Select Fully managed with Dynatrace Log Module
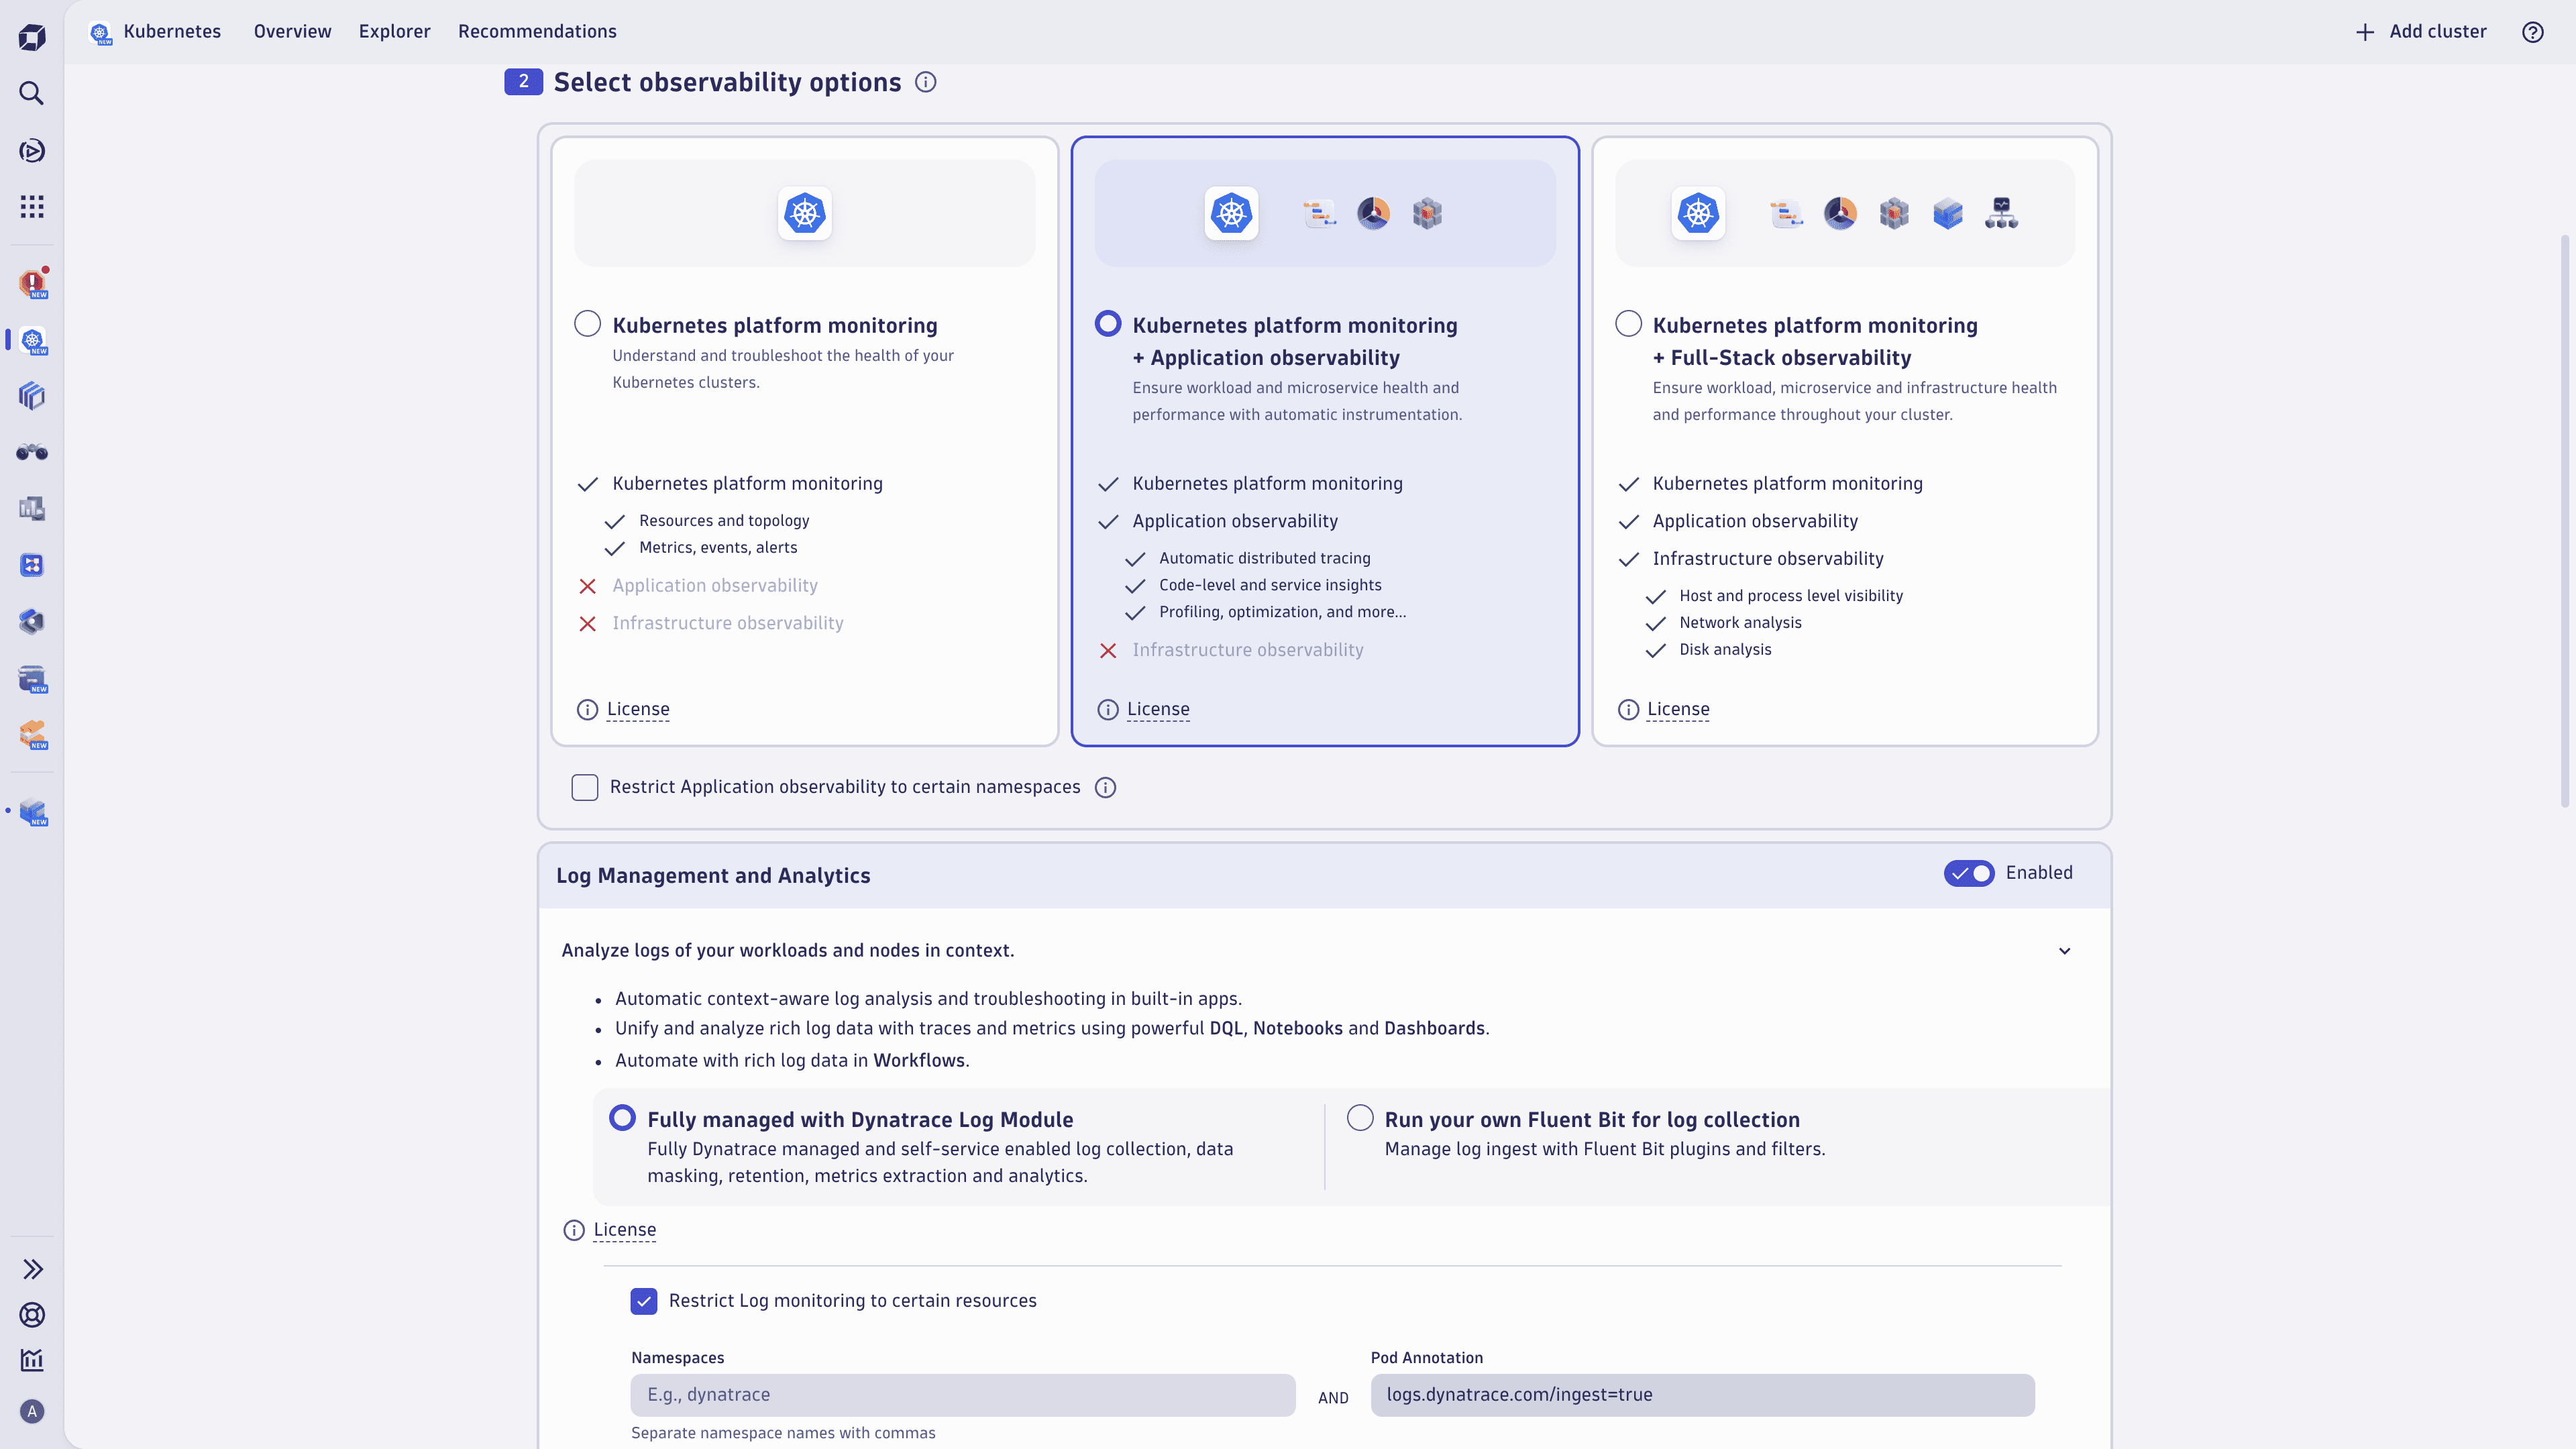Image resolution: width=2576 pixels, height=1449 pixels. 622,1118
